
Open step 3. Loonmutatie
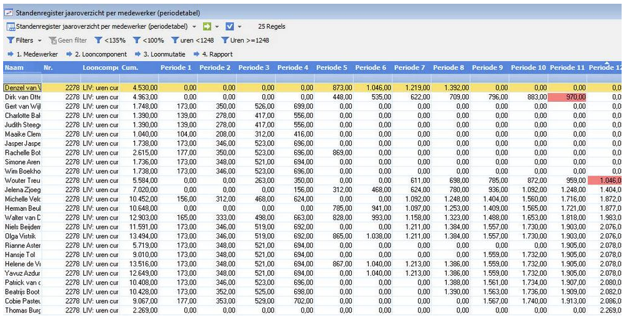160,54
